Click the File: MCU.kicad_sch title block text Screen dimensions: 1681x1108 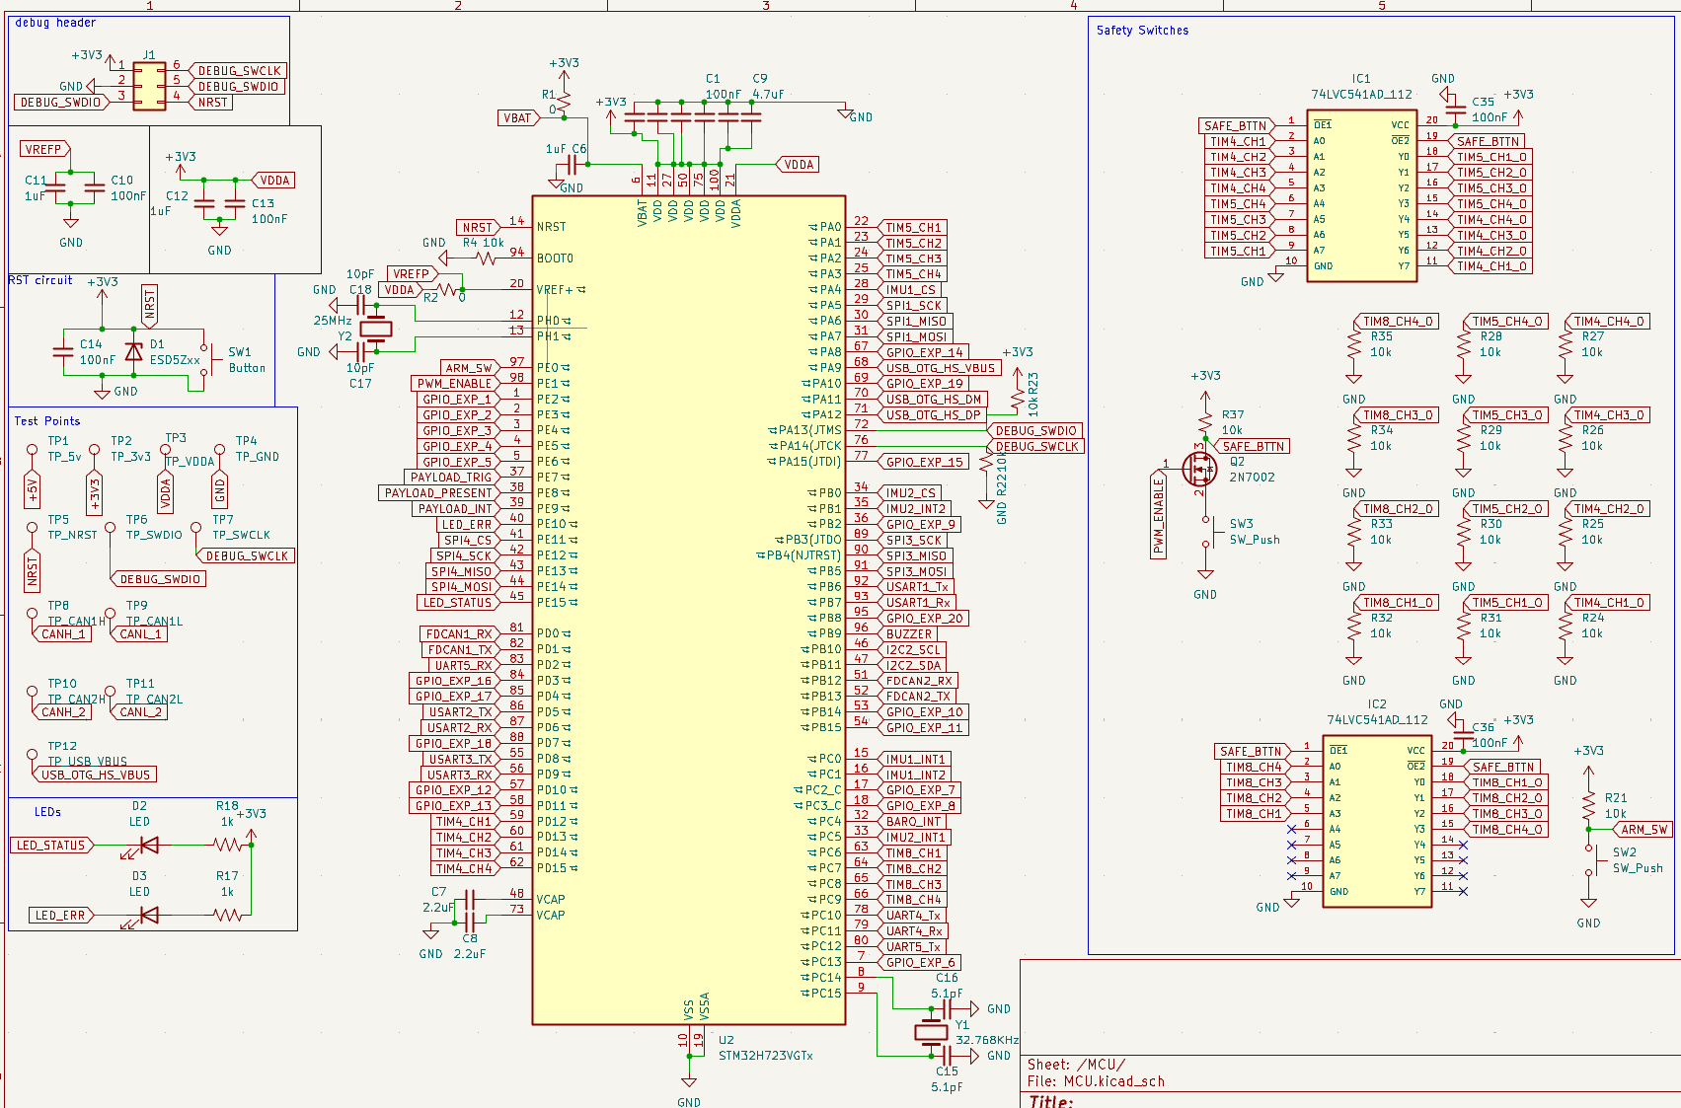[1096, 1081]
